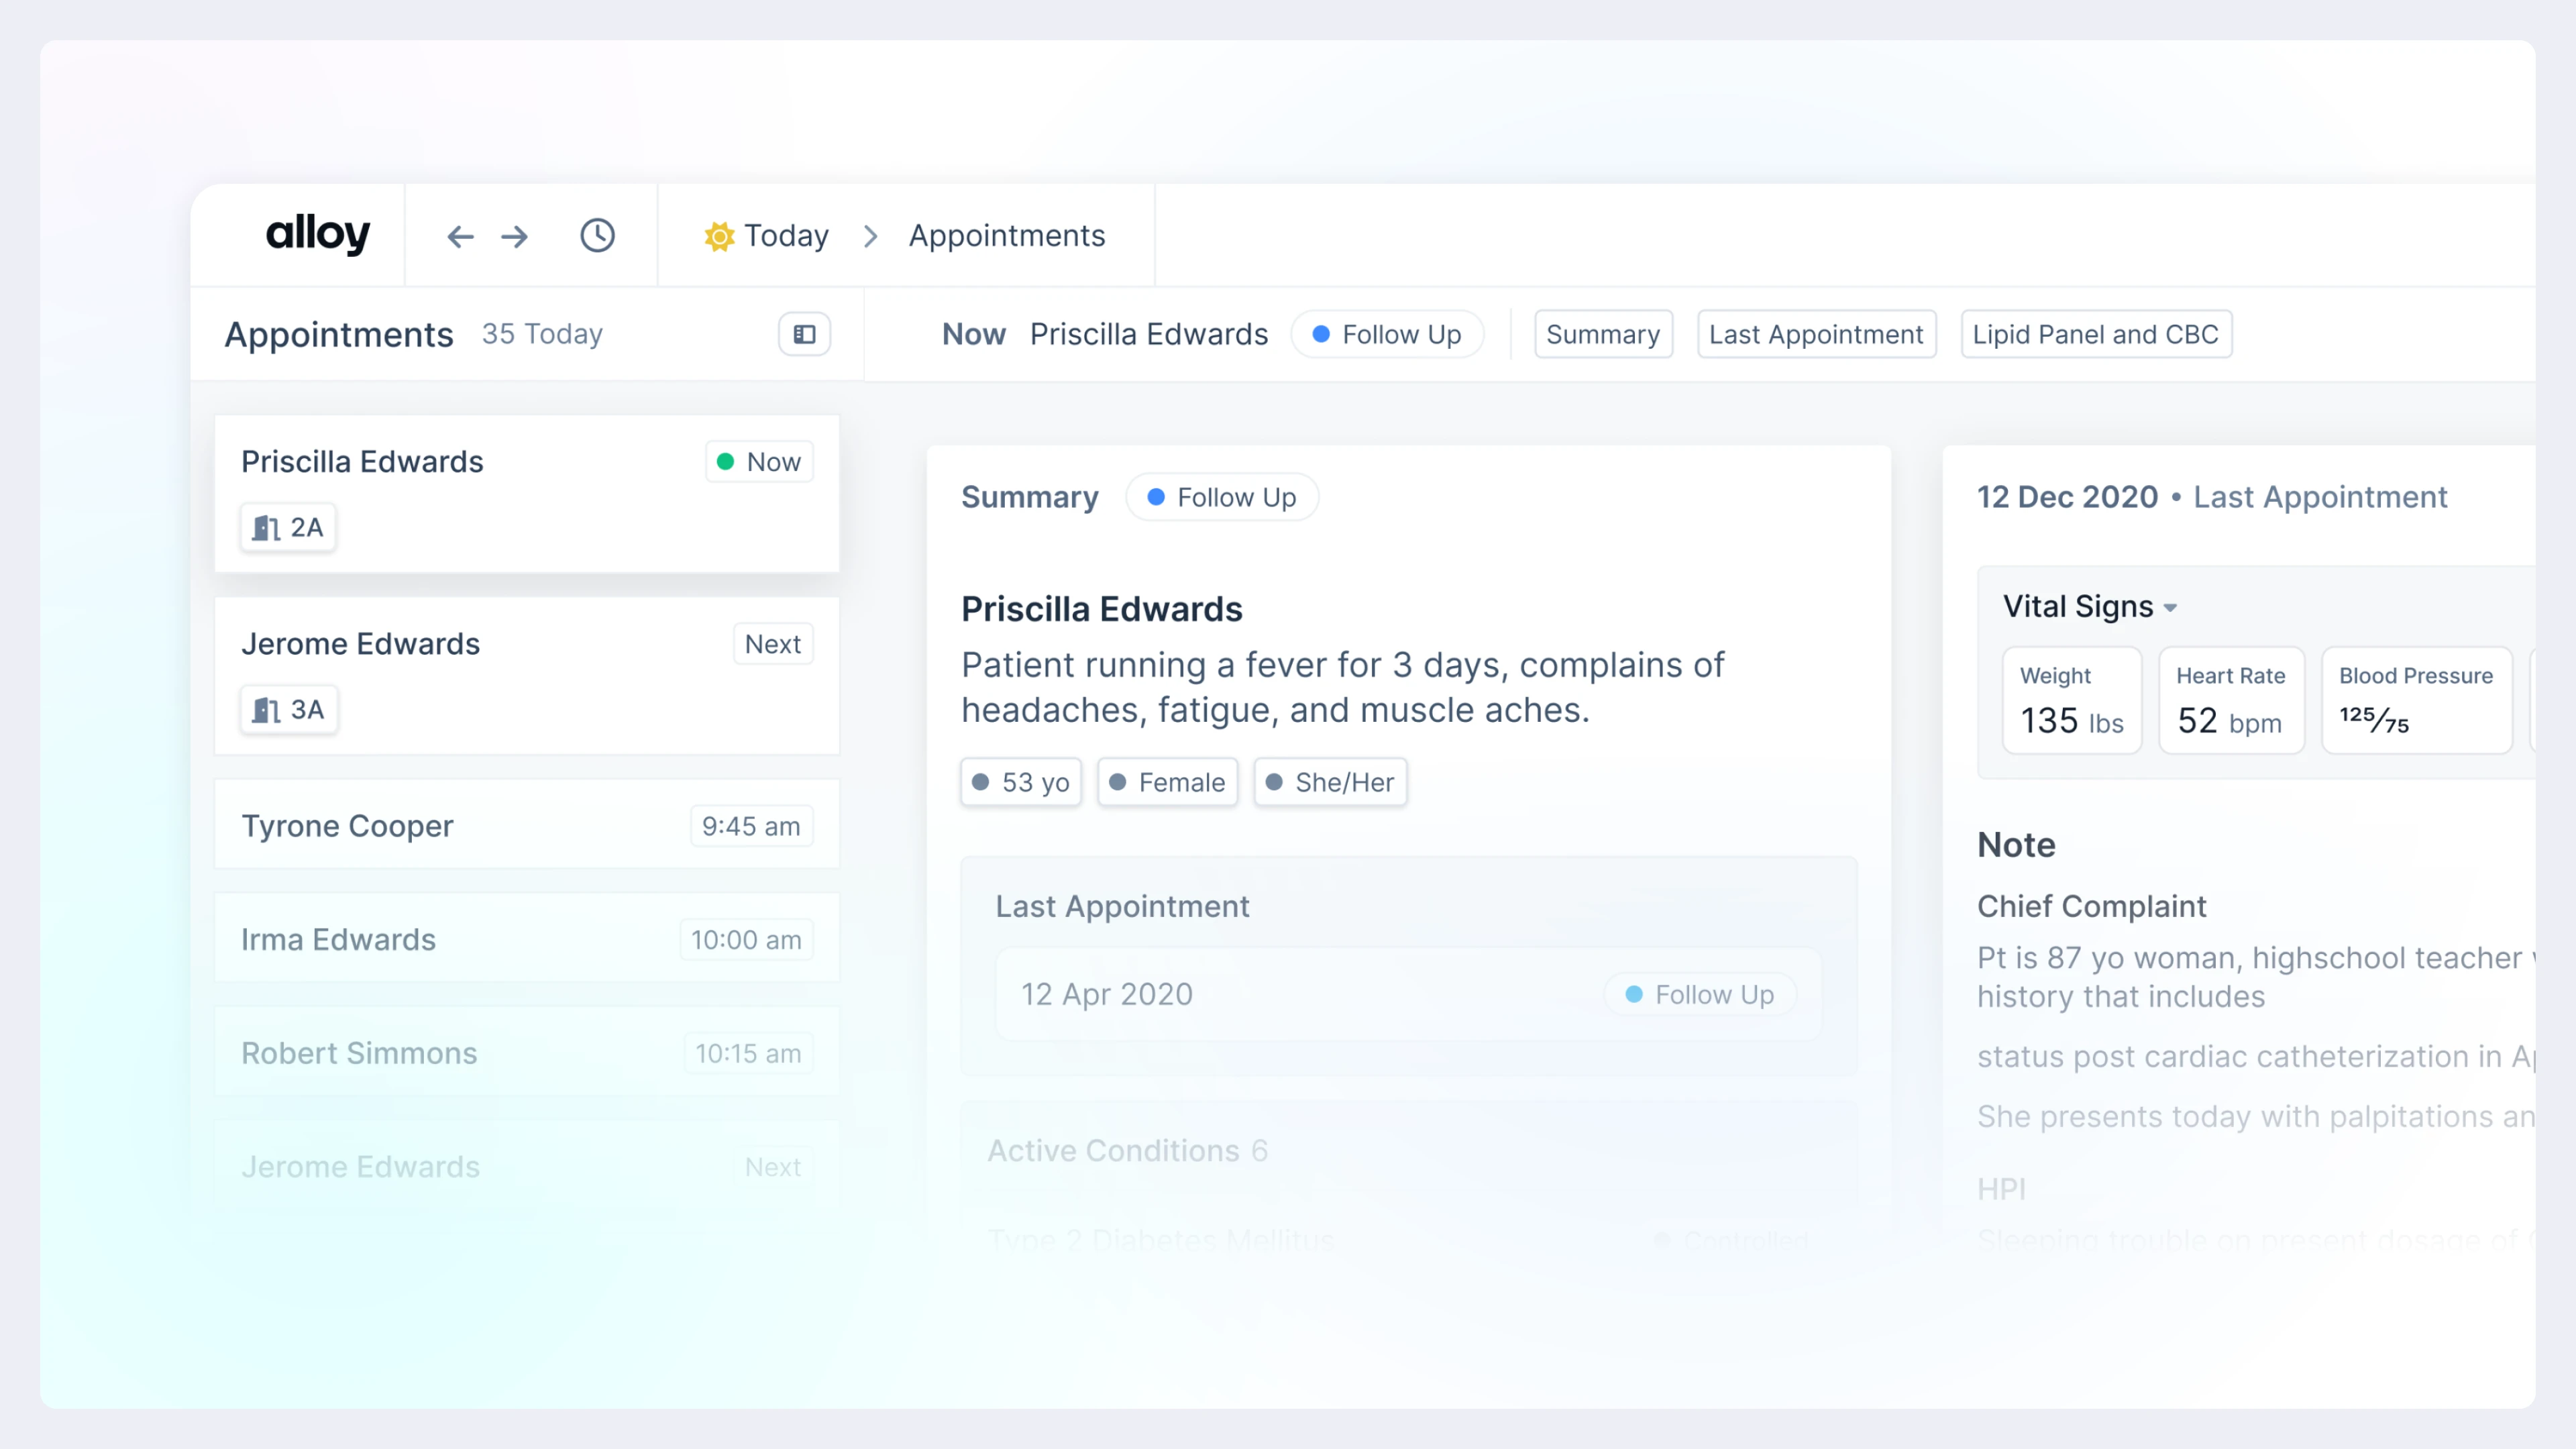
Task: Toggle the Now status indicator for Priscilla Edwards
Action: click(759, 461)
